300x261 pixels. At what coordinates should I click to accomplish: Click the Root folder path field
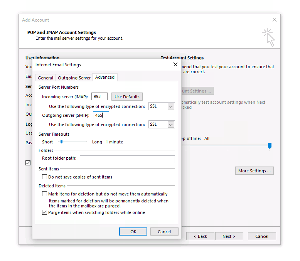[127, 159]
